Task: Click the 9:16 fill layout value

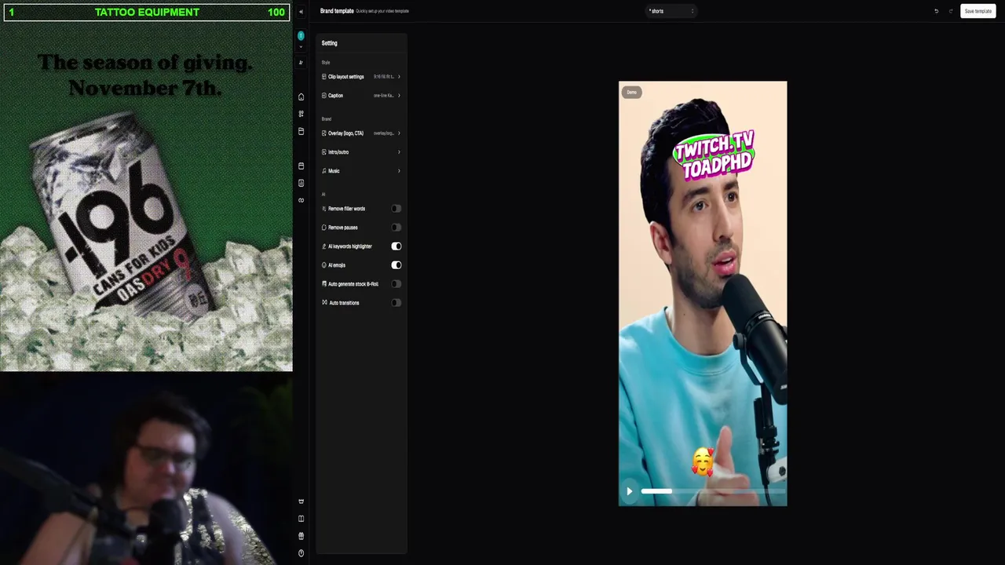Action: coord(384,77)
